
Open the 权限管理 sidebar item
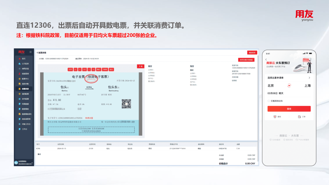[24, 74]
